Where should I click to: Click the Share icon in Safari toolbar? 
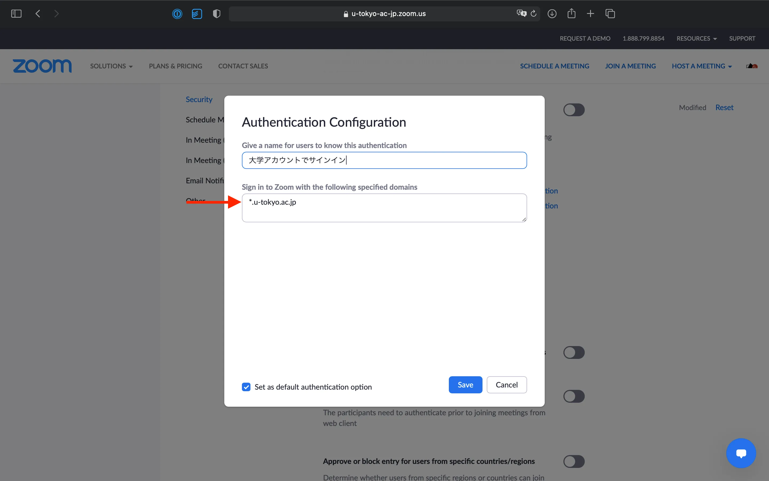coord(571,14)
